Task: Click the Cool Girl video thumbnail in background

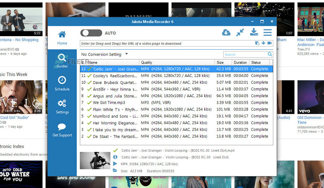Action: pos(21,97)
